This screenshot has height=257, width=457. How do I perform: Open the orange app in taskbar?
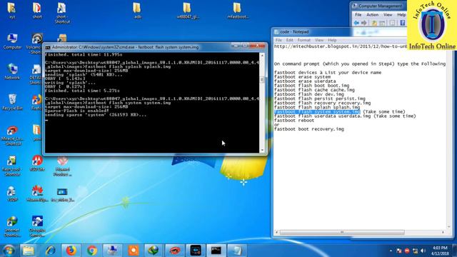click(134, 251)
